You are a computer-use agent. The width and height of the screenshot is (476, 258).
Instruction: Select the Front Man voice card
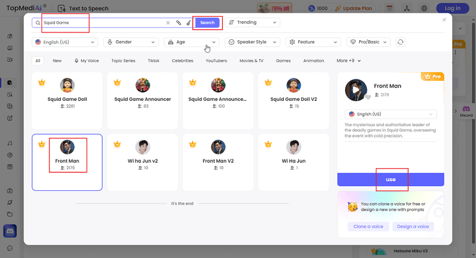[67, 162]
